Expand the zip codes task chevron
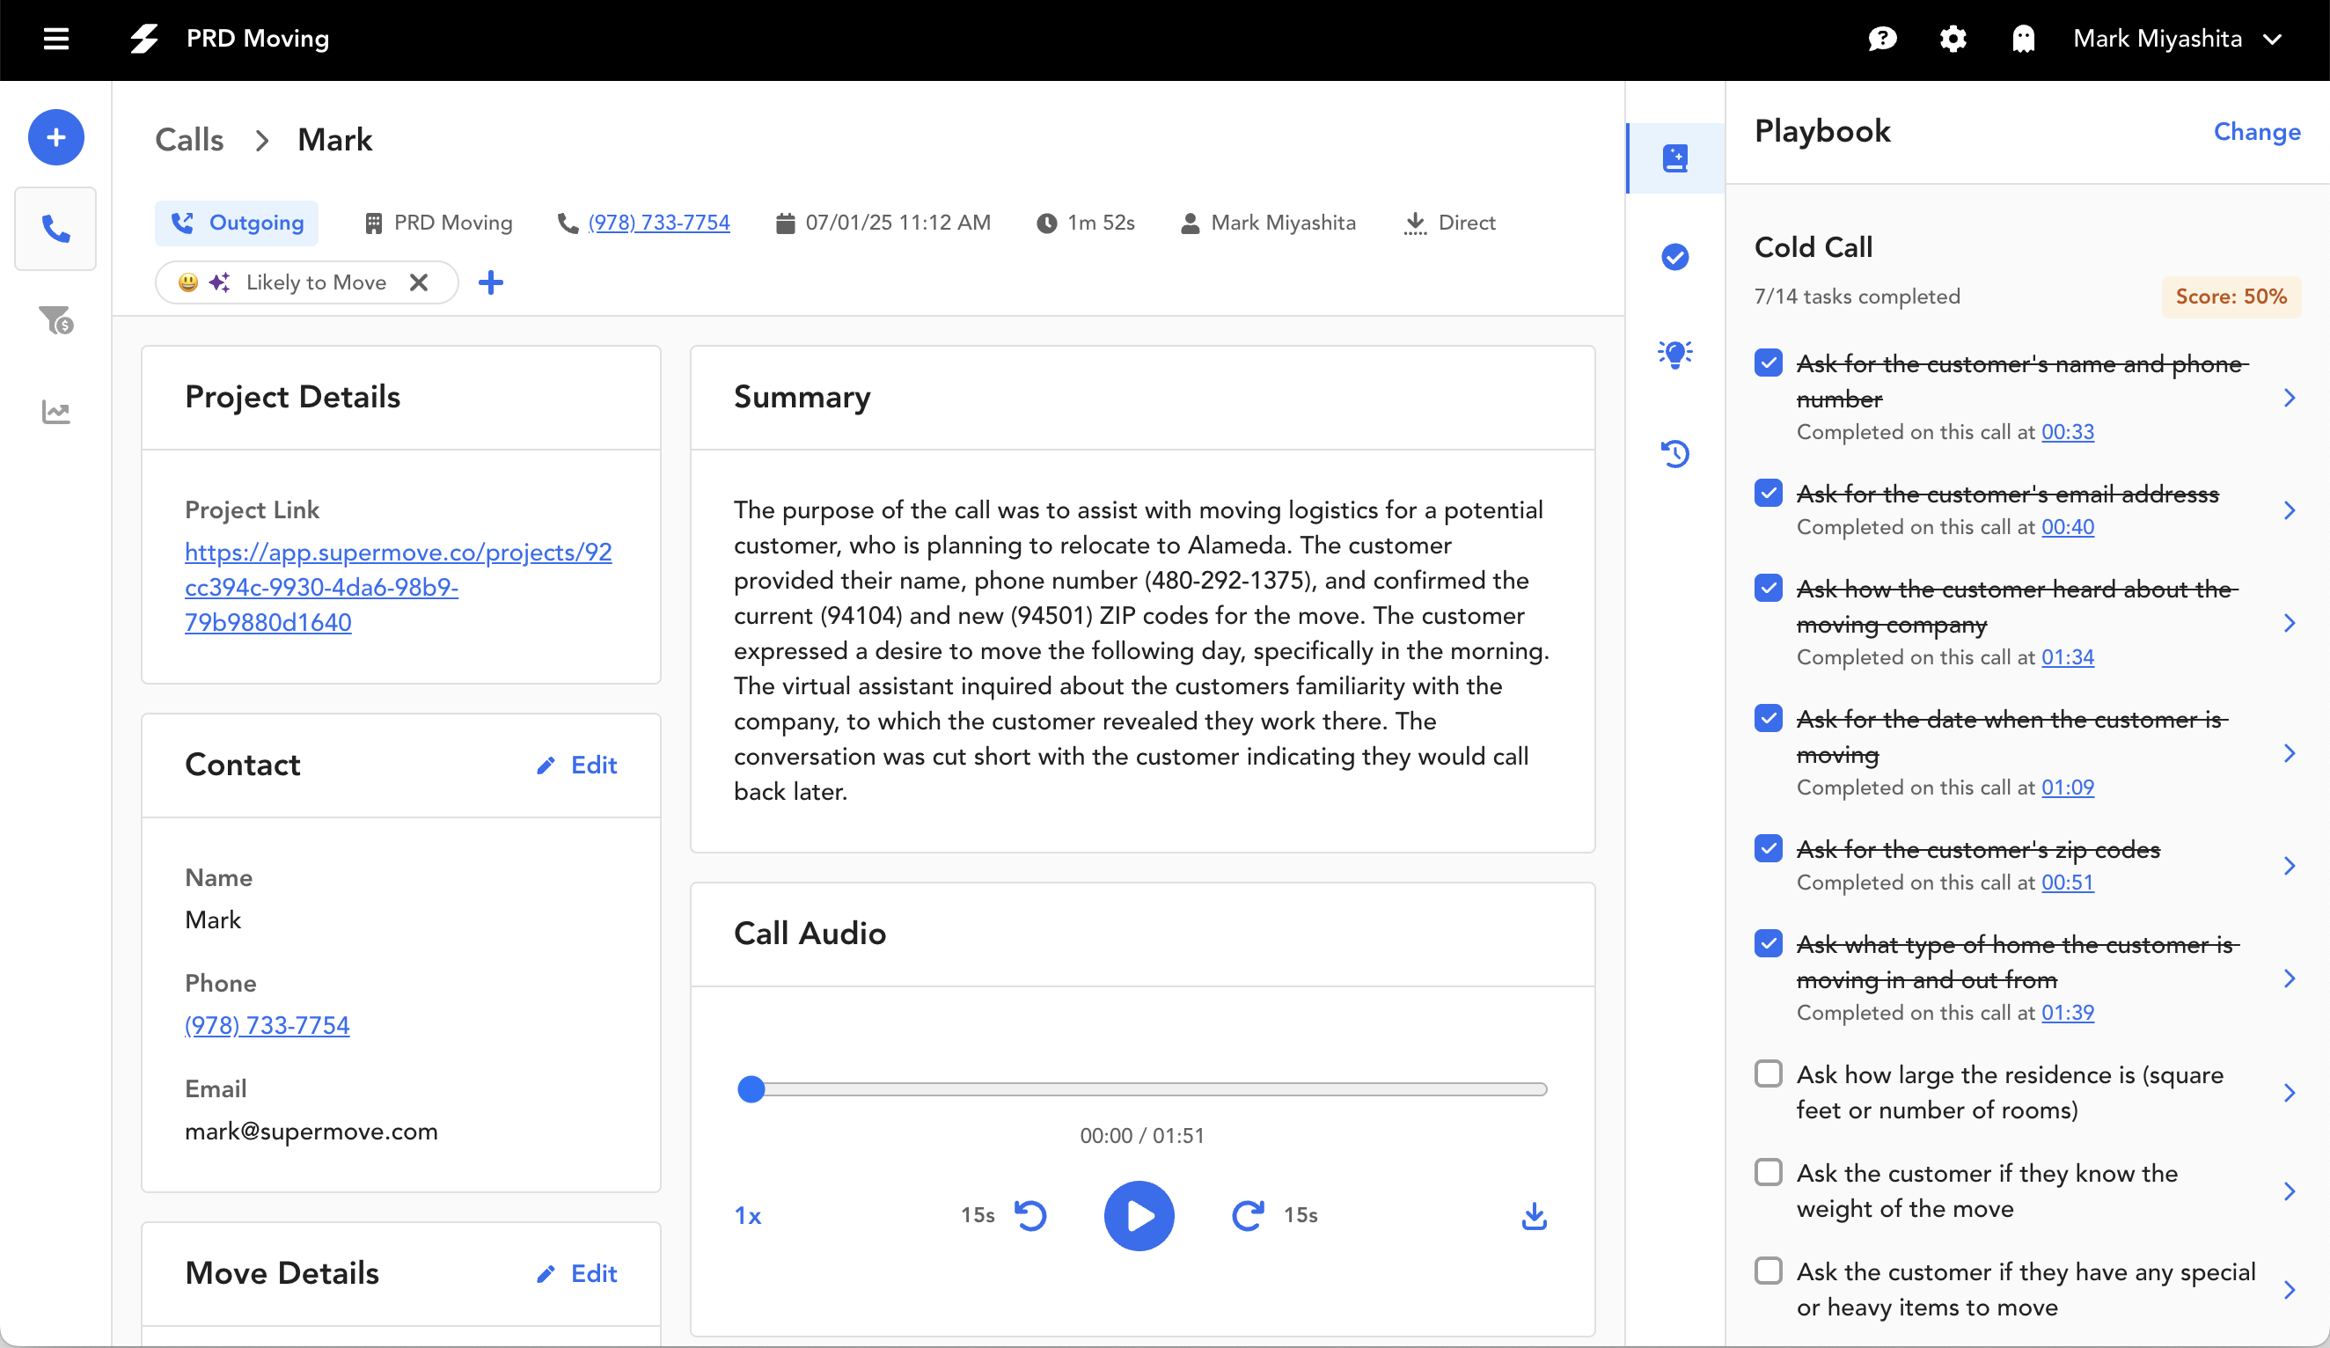This screenshot has height=1348, width=2330. click(x=2290, y=867)
